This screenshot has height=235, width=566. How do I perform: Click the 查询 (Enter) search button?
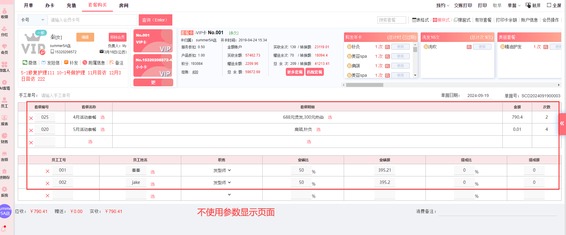click(x=155, y=20)
